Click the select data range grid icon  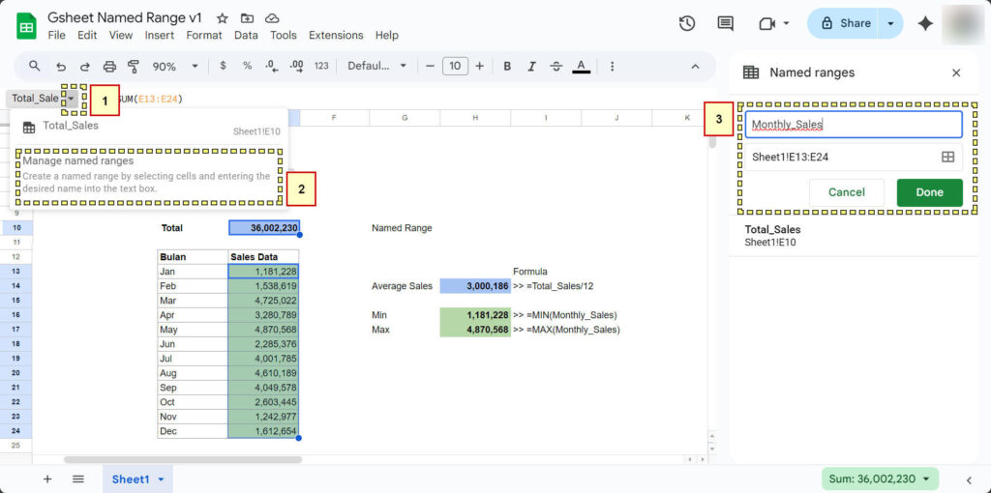click(x=947, y=158)
